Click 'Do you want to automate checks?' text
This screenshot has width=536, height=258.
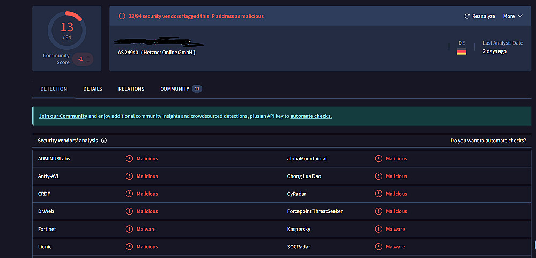click(488, 141)
